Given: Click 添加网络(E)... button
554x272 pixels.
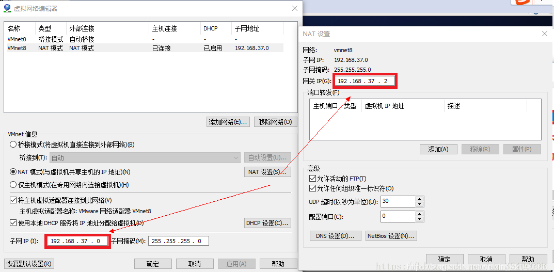Looking at the screenshot, I should [228, 122].
